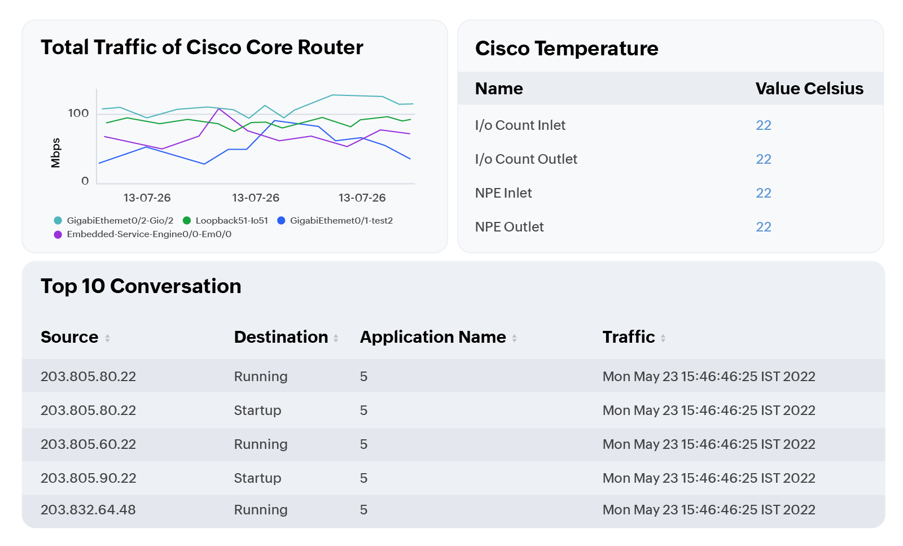The width and height of the screenshot is (903, 546).
Task: Click Running destination in 203.832.64.48 row
Action: pyautogui.click(x=261, y=510)
